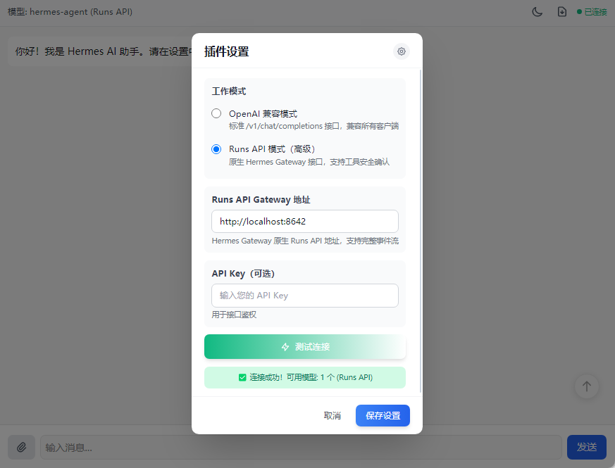Viewport: 615px width, 468px height.
Task: Click Runs API Gateway address field
Action: point(305,222)
